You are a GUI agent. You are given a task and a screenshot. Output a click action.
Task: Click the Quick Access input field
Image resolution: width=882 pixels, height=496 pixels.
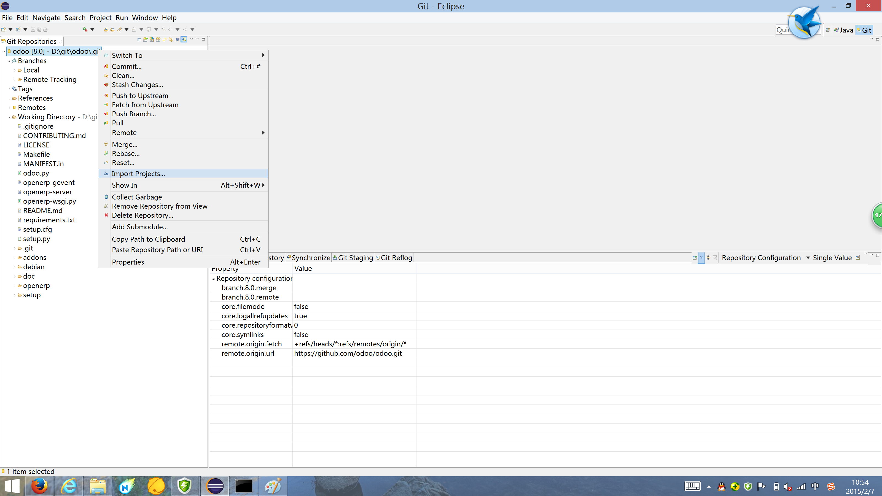tap(798, 30)
